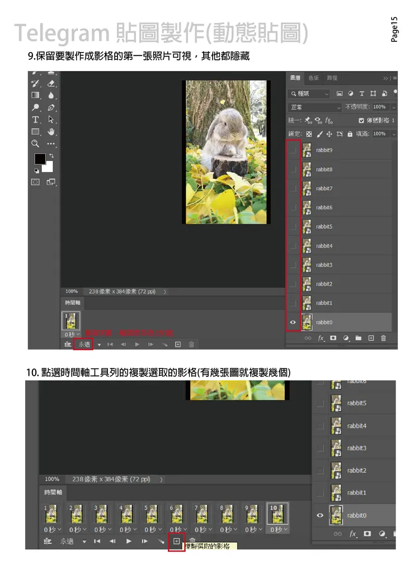Select the History Brush tool in toolbox
This screenshot has width=414, height=585.
(35, 83)
